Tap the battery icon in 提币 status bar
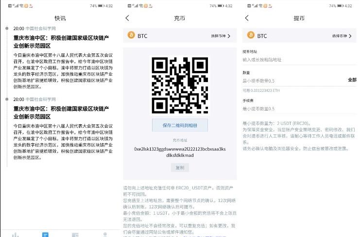 pyautogui.click(x=340, y=6)
